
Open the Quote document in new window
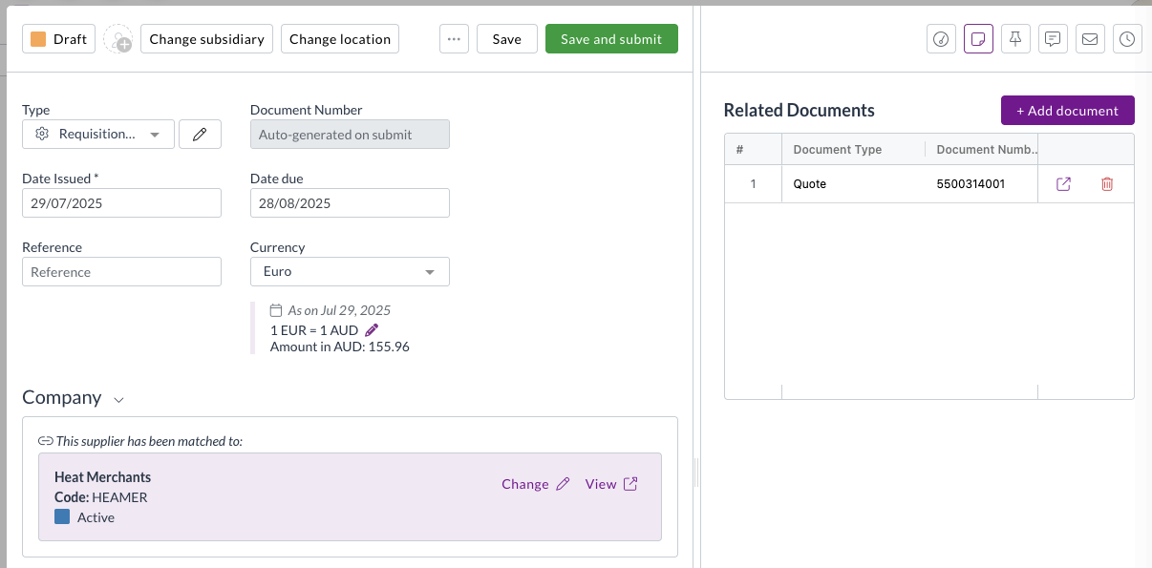pos(1063,184)
